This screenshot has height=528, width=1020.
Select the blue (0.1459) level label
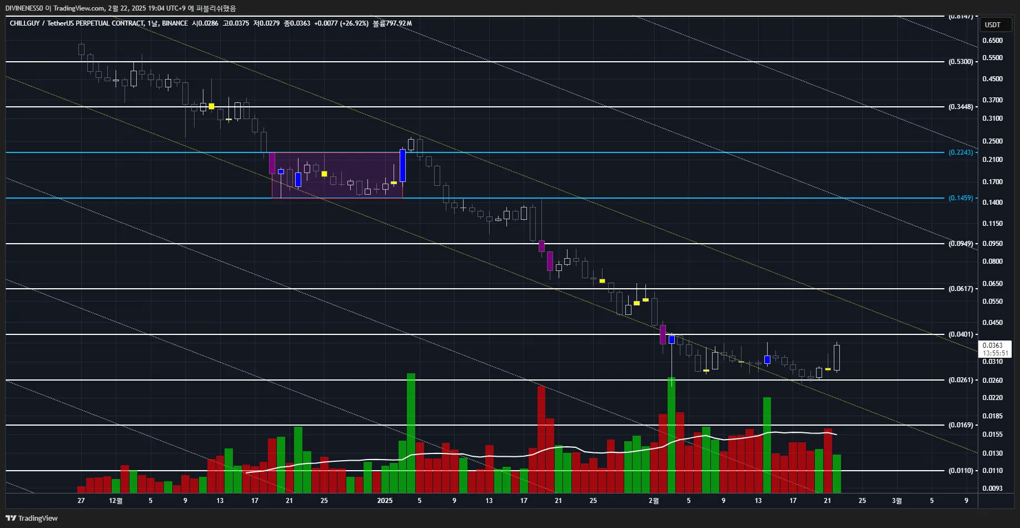point(961,198)
